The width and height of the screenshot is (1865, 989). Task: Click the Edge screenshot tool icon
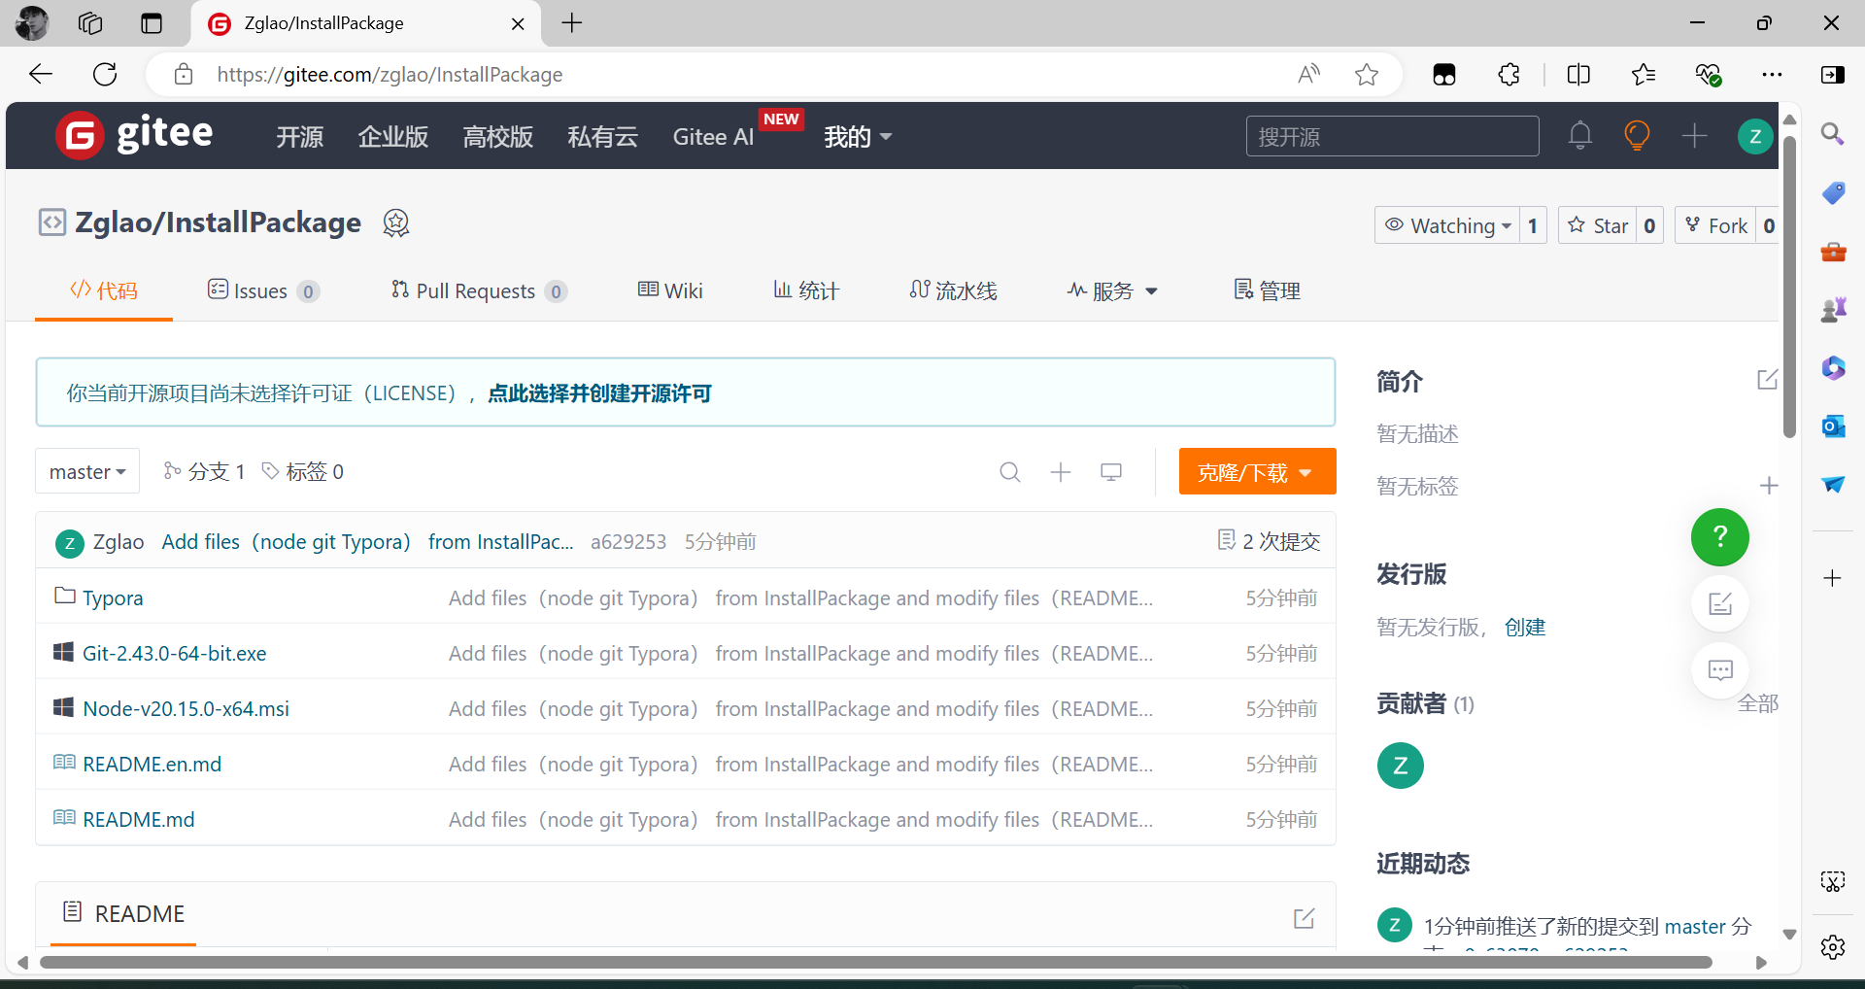1833,881
